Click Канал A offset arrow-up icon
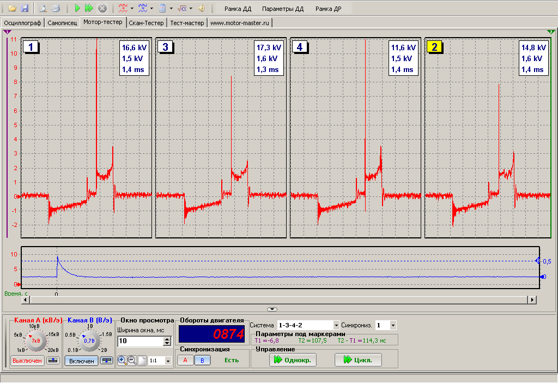 (x=53, y=361)
